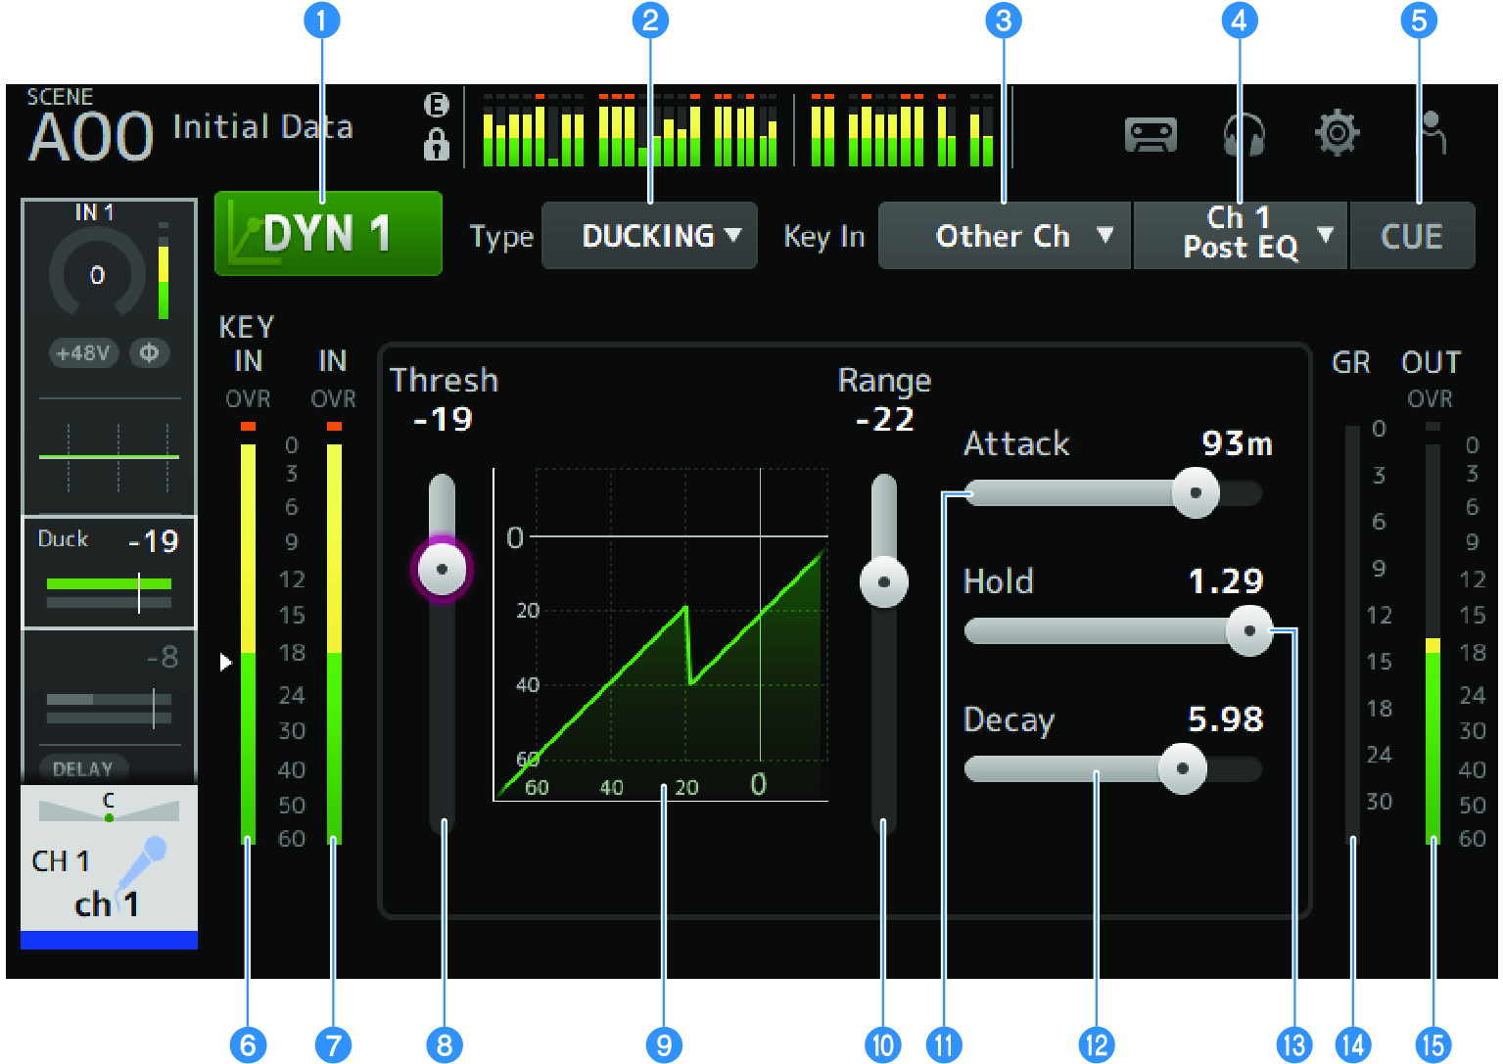Select the Duck section showing -19

(x=108, y=573)
